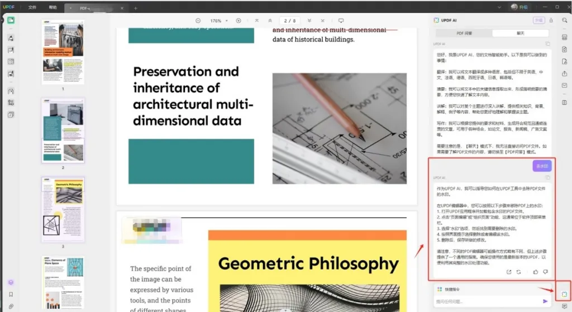Viewport: 572px width, 312px height.
Task: Export the AI answer with share icon
Action: pos(509,272)
